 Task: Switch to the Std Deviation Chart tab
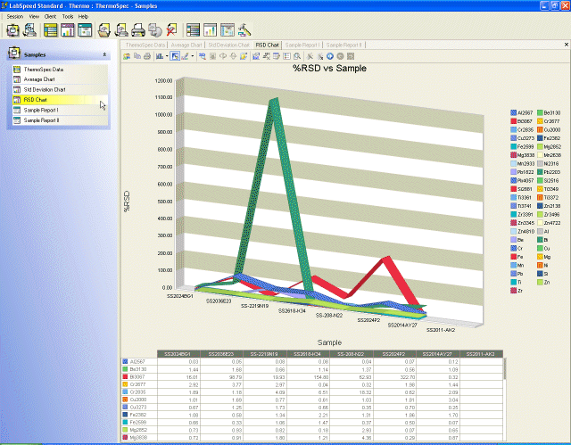228,45
